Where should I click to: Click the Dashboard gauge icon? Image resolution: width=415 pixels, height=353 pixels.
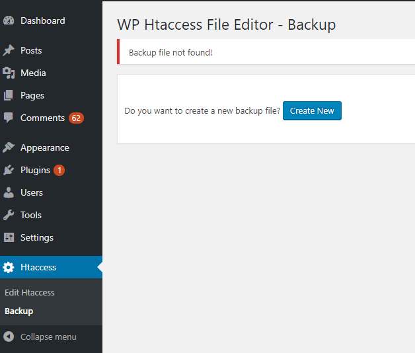pos(9,20)
